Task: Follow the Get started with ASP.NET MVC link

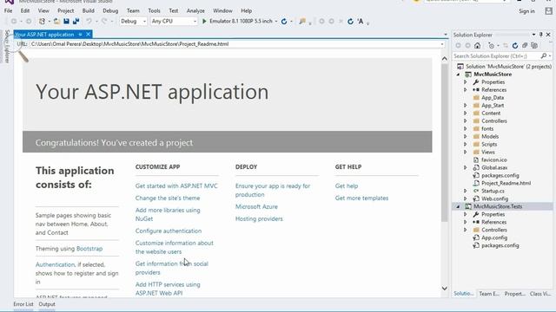Action: coord(176,186)
